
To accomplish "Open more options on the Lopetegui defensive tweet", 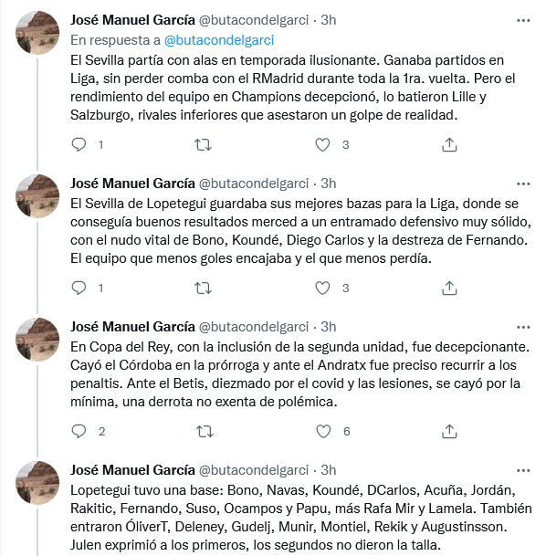I will click(523, 184).
